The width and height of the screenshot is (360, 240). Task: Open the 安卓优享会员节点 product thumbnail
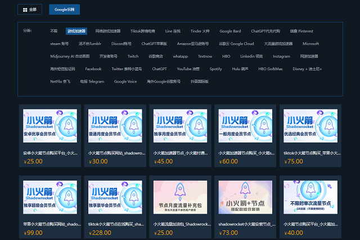pos(50,126)
